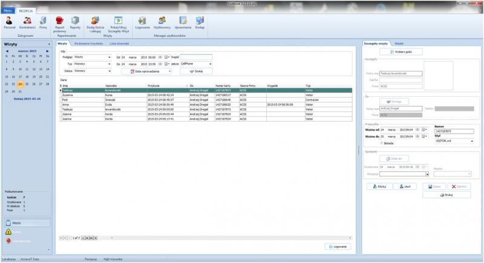
Task: Click the Drukuj button
Action: coord(446,195)
